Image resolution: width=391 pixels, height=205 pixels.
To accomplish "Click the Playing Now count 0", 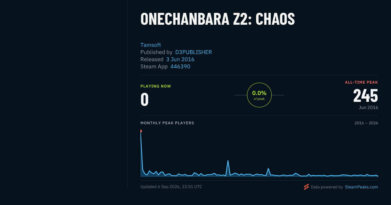I will [x=145, y=100].
